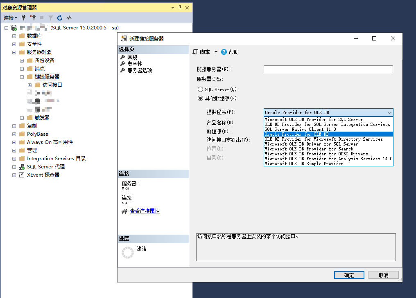Refresh the Object Explorer tree
Viewport: 416px width, 298px height.
60,18
